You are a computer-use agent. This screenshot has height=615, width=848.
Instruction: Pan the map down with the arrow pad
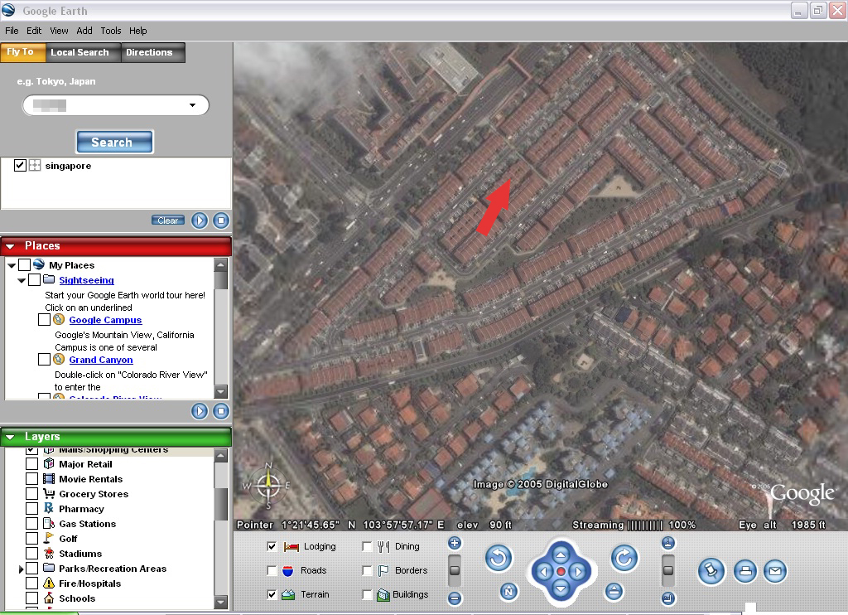[x=561, y=588]
